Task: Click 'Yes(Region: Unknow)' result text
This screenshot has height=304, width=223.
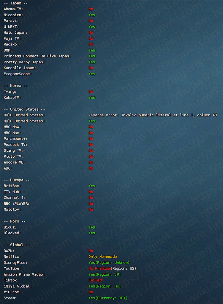Action: 109,263
